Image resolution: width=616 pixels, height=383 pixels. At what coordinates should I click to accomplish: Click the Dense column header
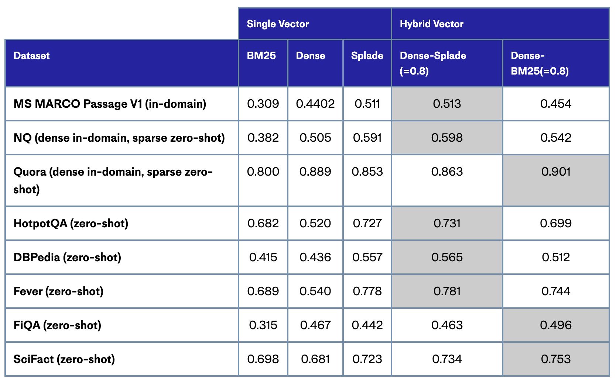pos(311,56)
